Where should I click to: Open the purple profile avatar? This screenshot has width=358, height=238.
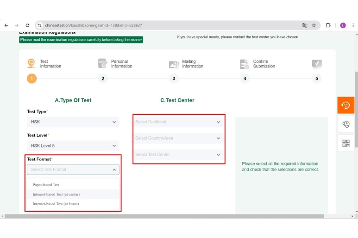(343, 25)
